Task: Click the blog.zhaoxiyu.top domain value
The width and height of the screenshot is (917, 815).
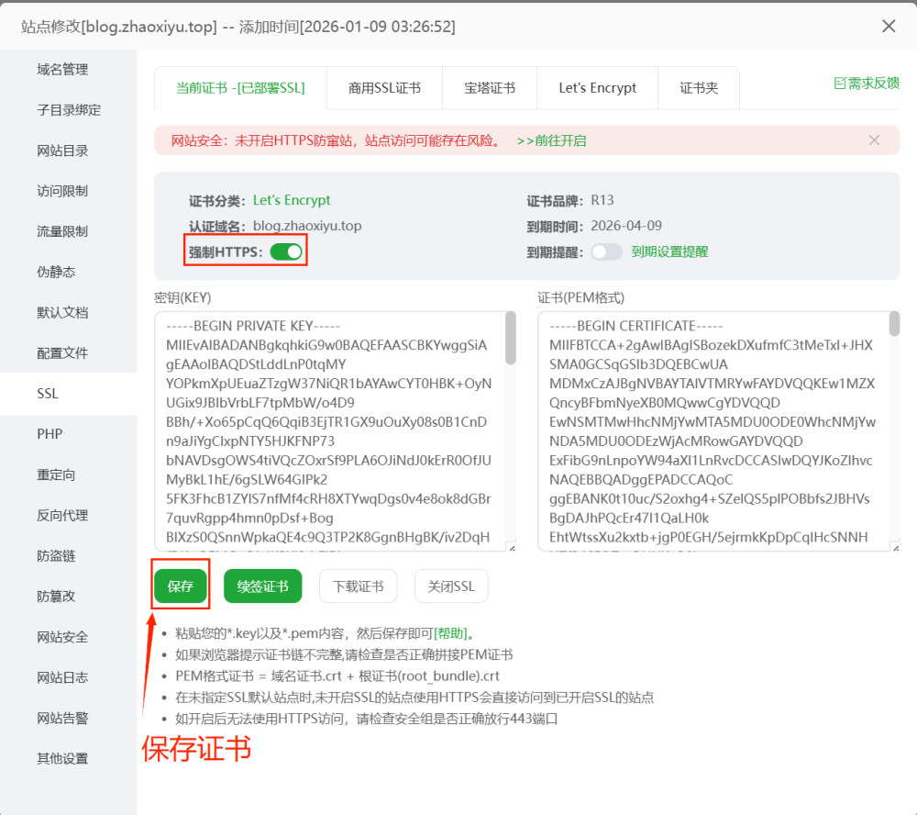Action: [x=307, y=226]
